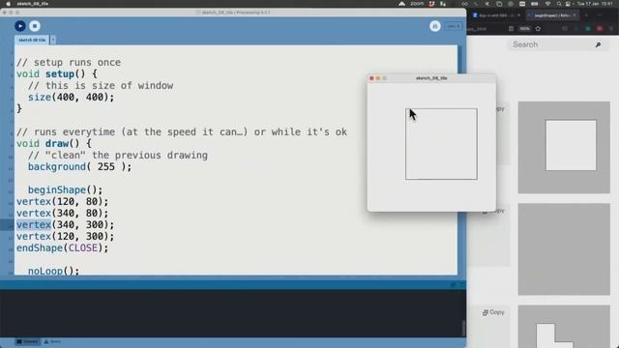Click the zoom status item in menu bar

417,4
